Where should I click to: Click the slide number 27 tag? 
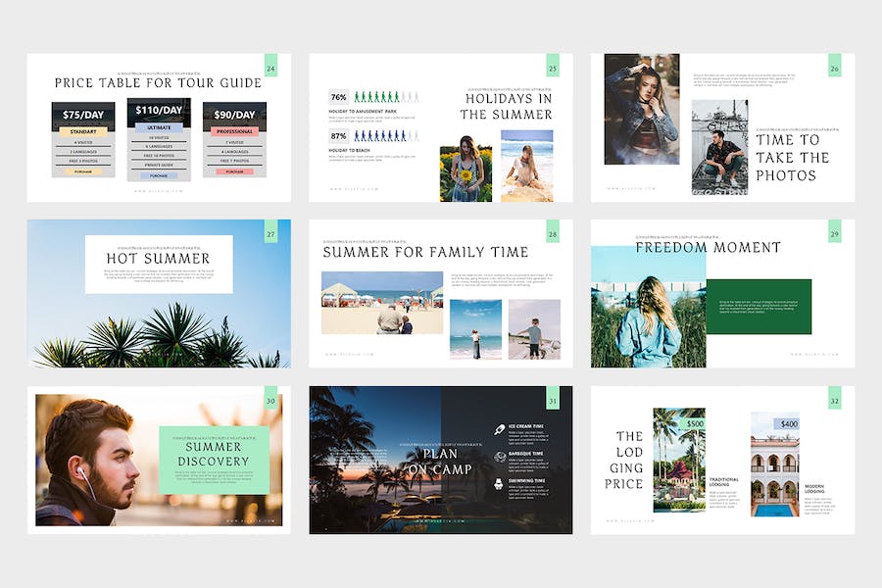pos(270,231)
